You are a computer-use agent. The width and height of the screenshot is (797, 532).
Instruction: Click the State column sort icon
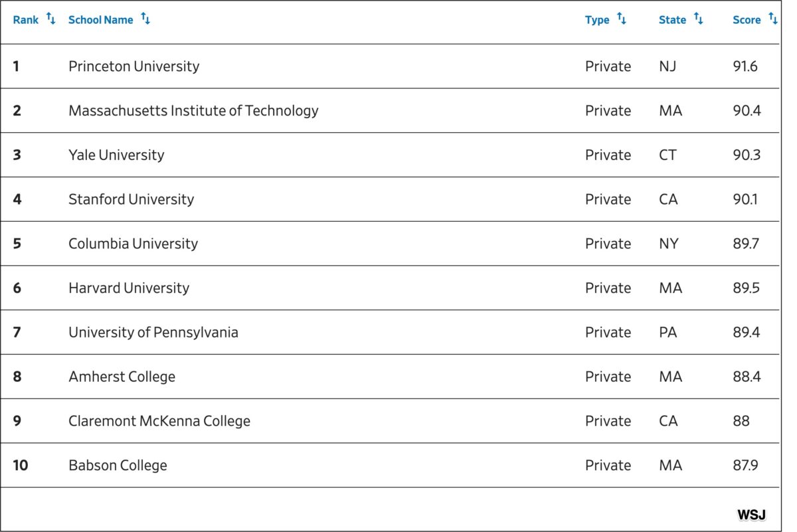[x=699, y=19]
